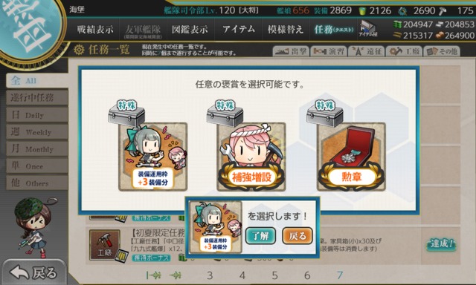The height and width of the screenshot is (285, 476).
Task: Go to previous page arrow icon
Action: tap(176, 275)
